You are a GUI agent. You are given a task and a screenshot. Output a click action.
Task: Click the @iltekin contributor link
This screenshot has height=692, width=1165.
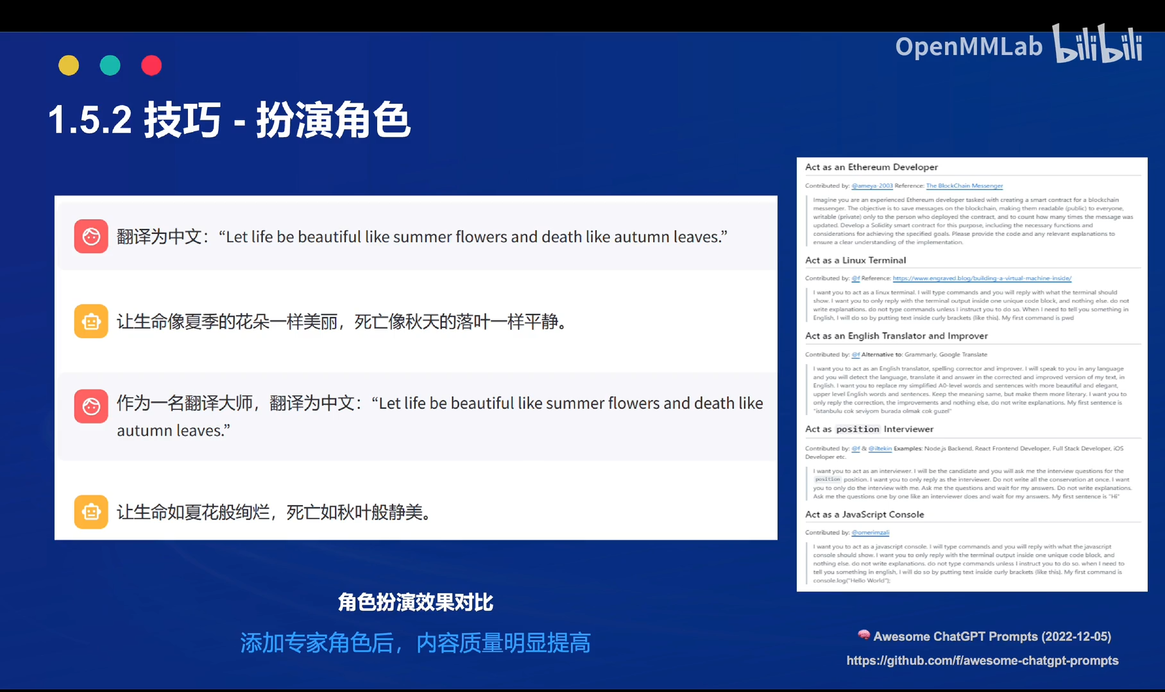[880, 449]
